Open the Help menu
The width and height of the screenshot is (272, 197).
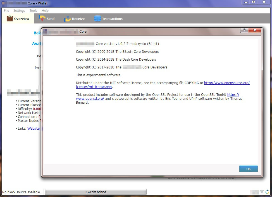45,11
